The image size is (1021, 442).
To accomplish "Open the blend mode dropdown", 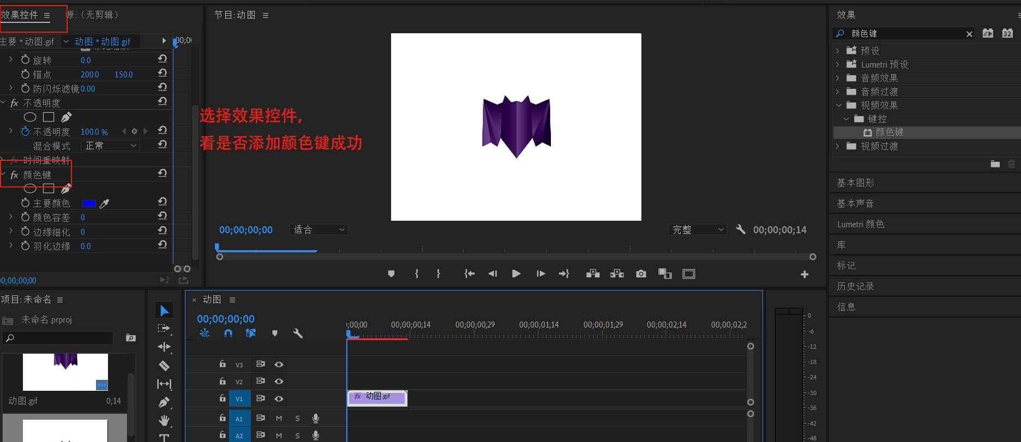I will [111, 146].
